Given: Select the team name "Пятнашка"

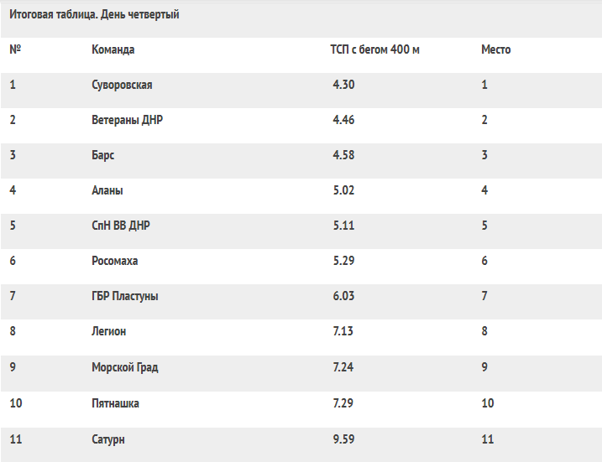Looking at the screenshot, I should (x=115, y=403).
